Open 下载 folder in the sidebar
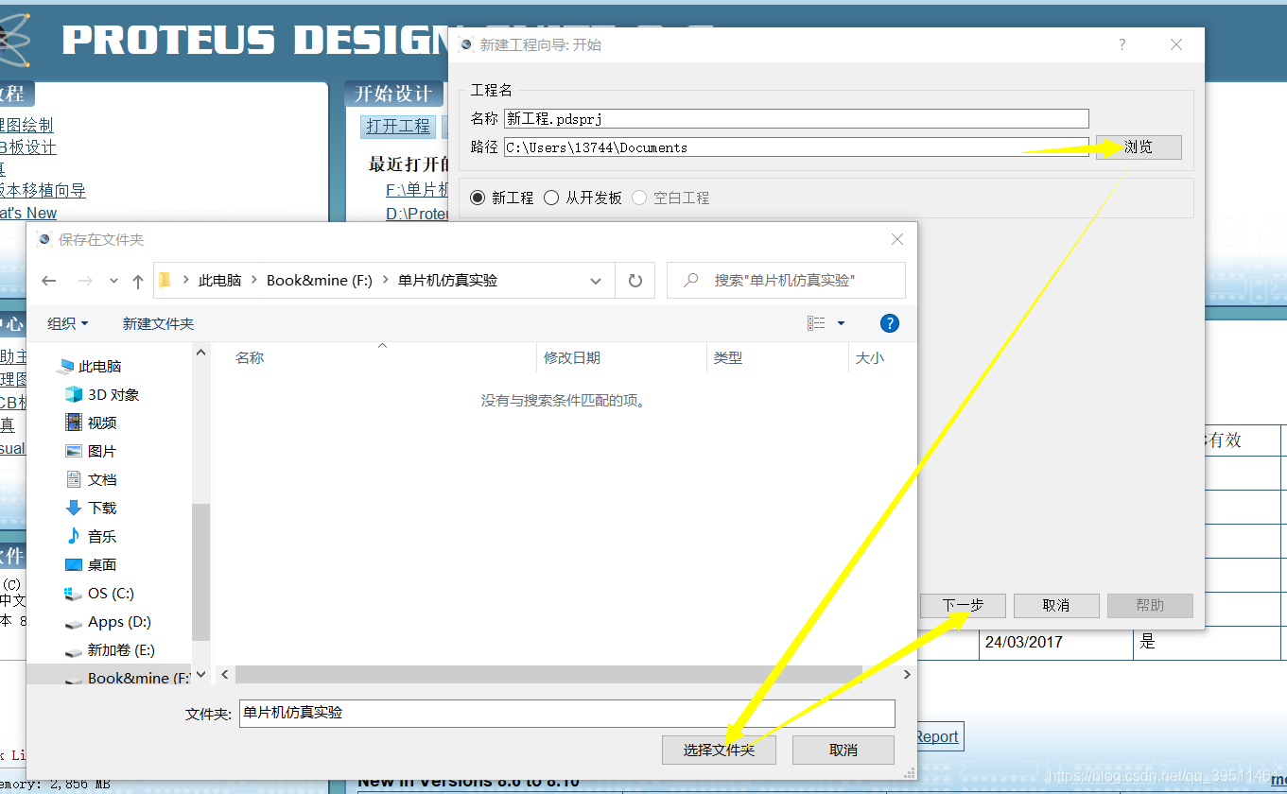The height and width of the screenshot is (794, 1287). click(x=92, y=508)
